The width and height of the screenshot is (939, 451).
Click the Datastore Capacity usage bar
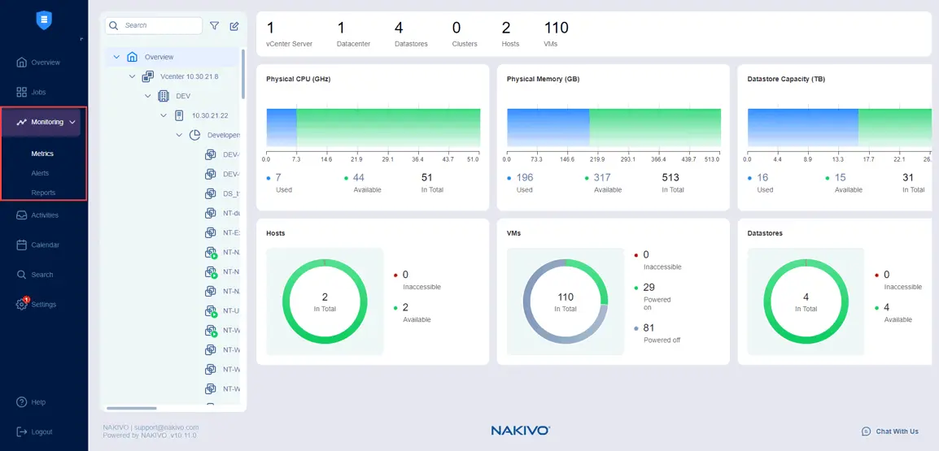coord(840,128)
